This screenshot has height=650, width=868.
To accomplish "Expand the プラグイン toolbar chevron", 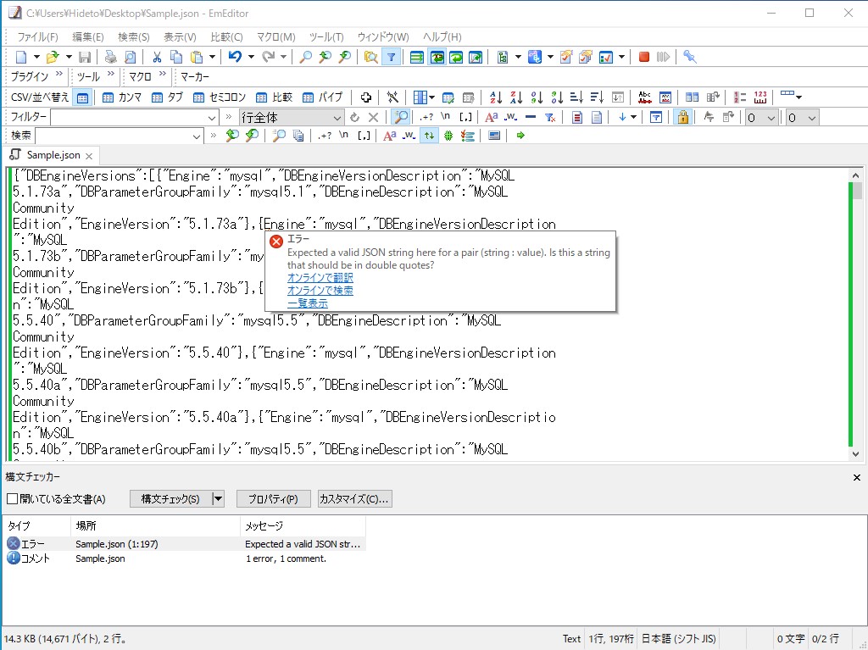I will point(58,74).
